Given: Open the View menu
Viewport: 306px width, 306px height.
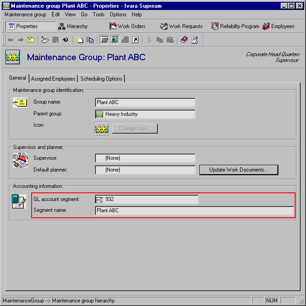Looking at the screenshot, I should click(x=70, y=14).
